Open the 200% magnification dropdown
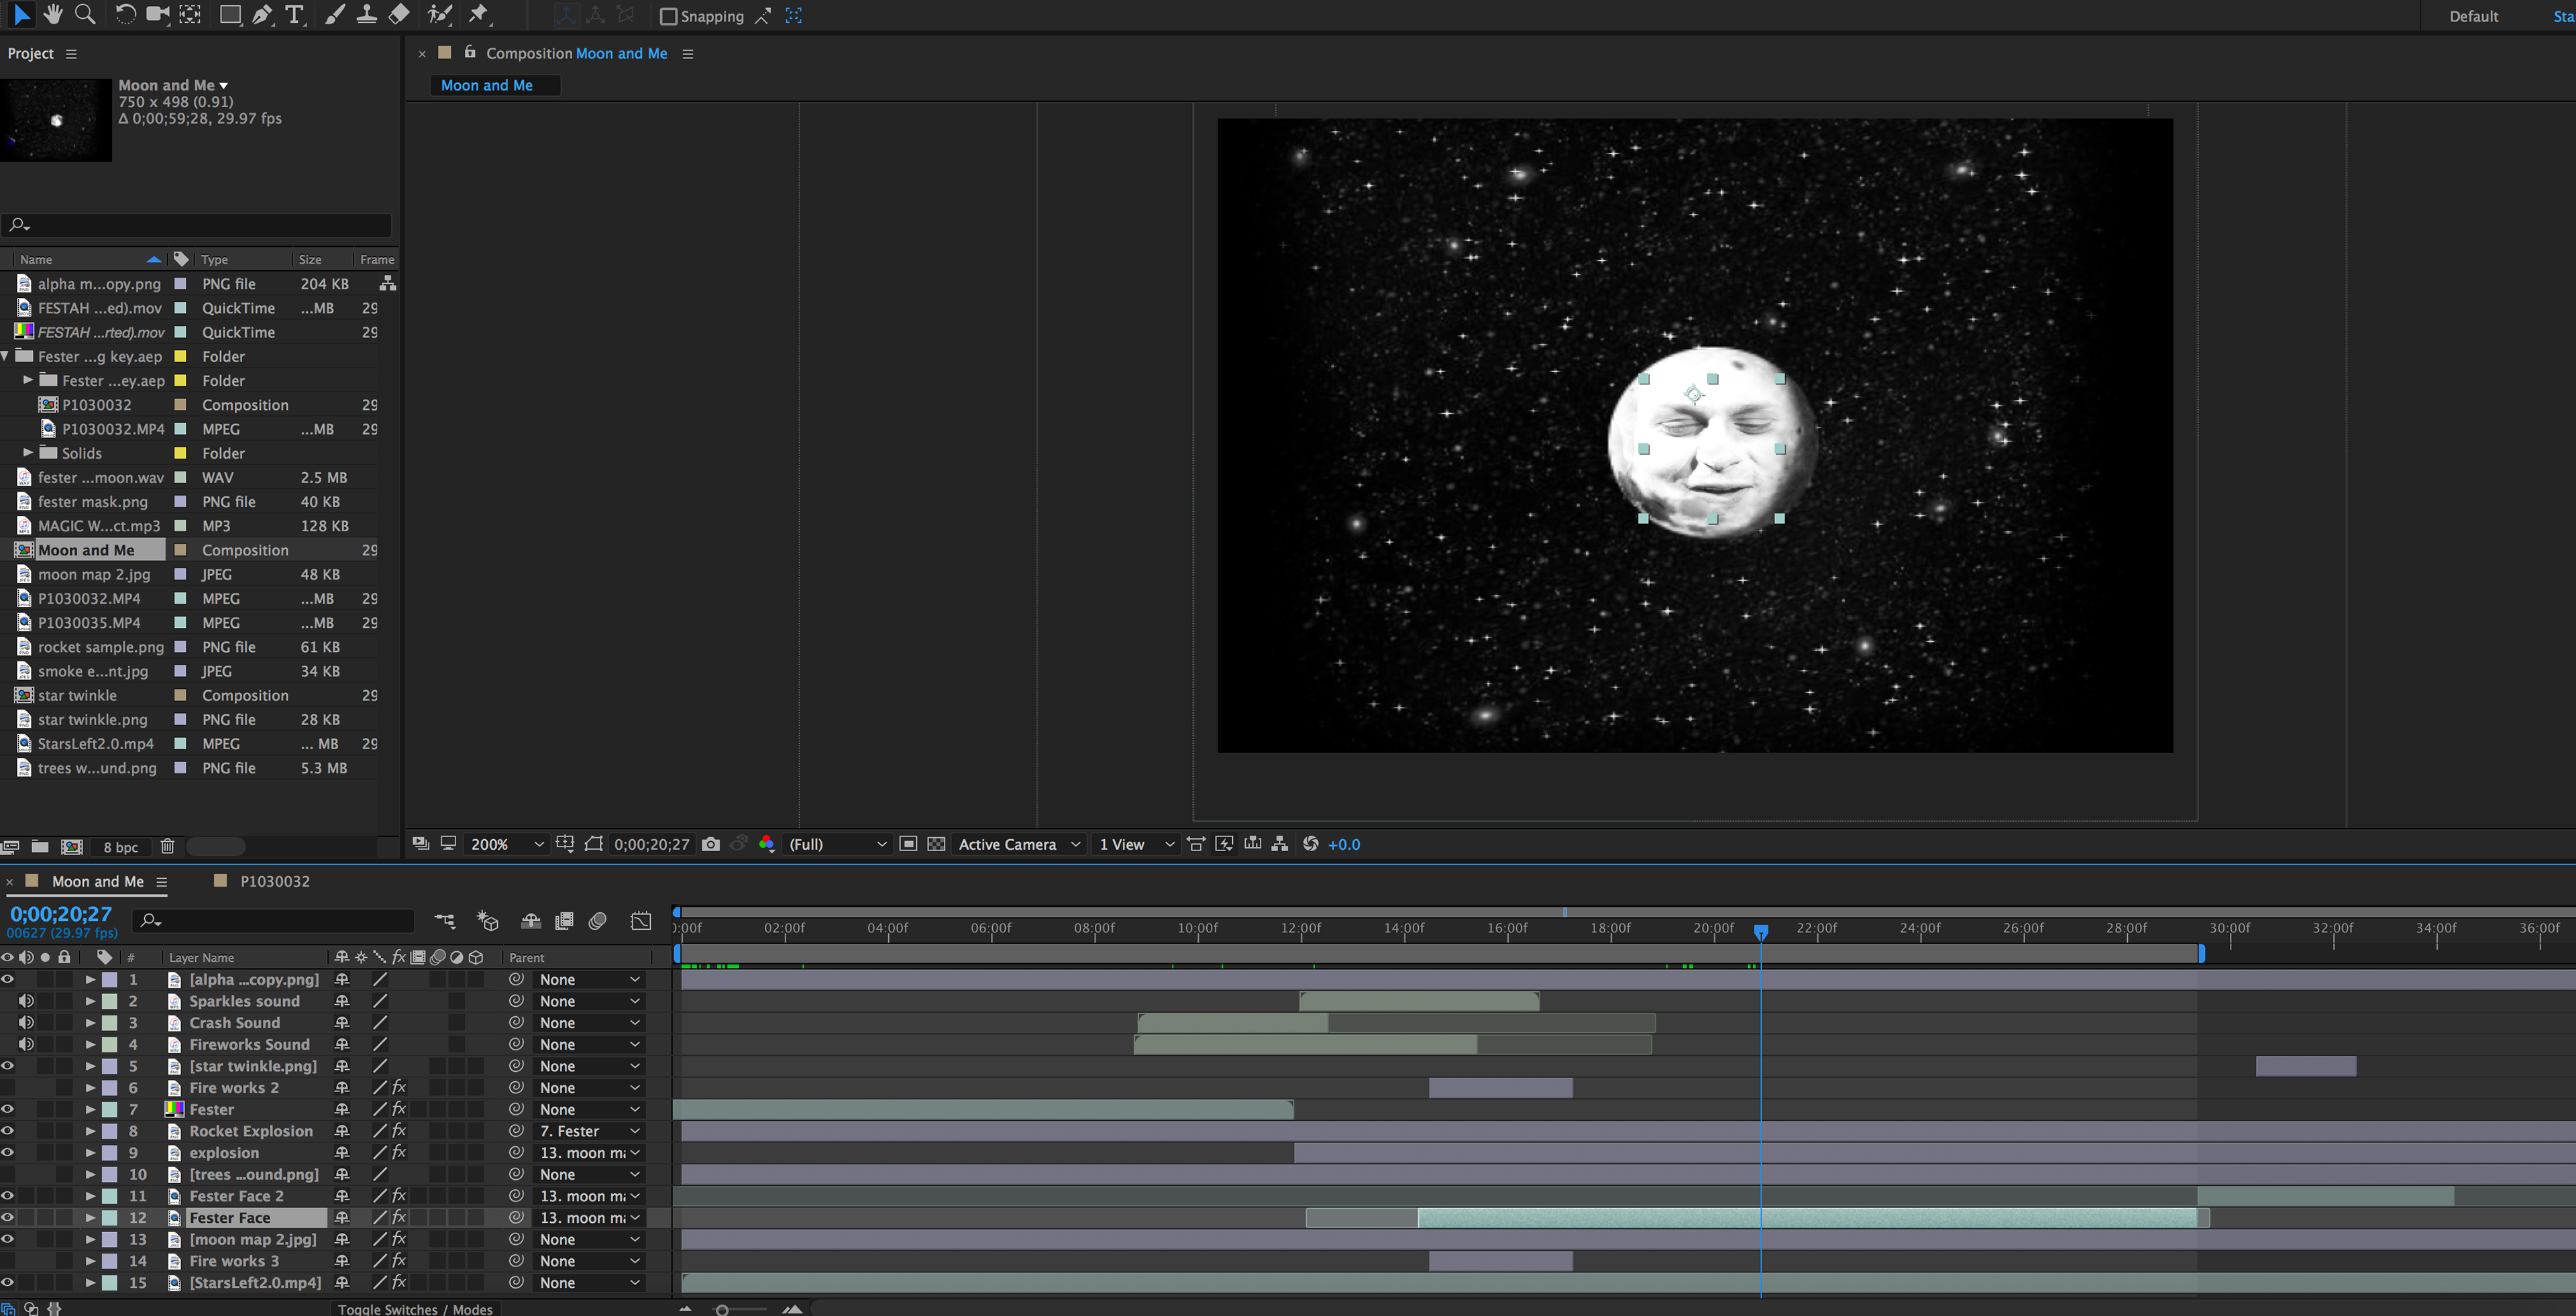Viewport: 2576px width, 1316px height. coord(507,844)
